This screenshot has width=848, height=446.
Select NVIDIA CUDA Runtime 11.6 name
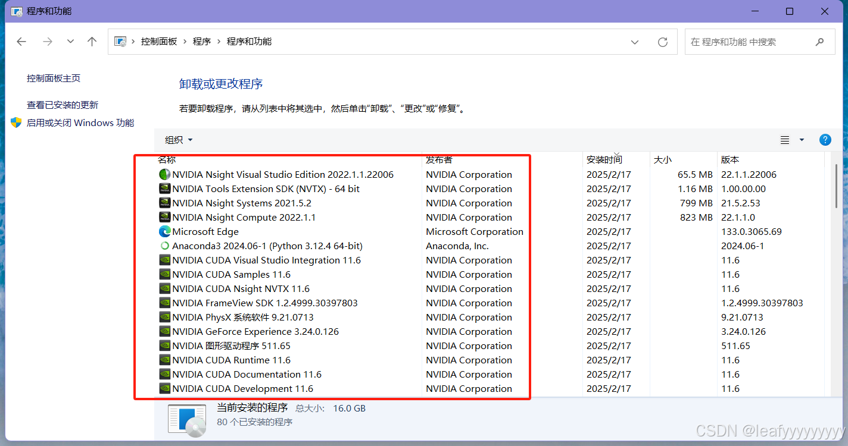pos(232,360)
